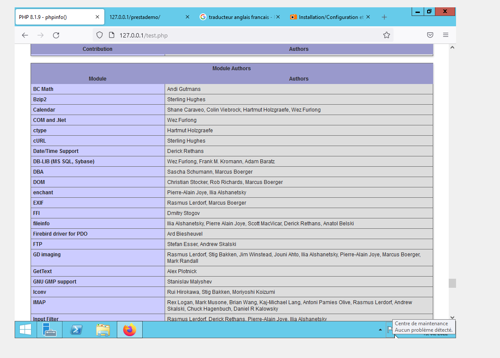Click the Bzip2 module cell
Image resolution: width=500 pixels, height=358 pixels.
[97, 100]
